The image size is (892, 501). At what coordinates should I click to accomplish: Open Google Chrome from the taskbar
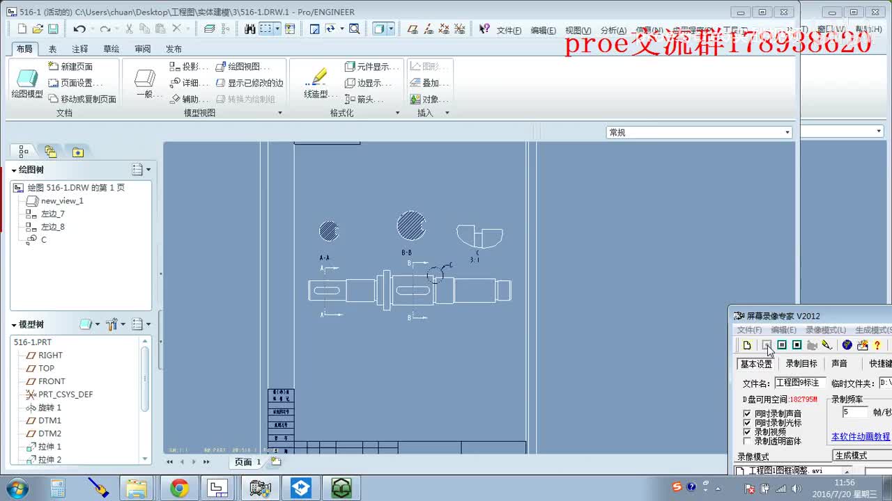point(179,488)
